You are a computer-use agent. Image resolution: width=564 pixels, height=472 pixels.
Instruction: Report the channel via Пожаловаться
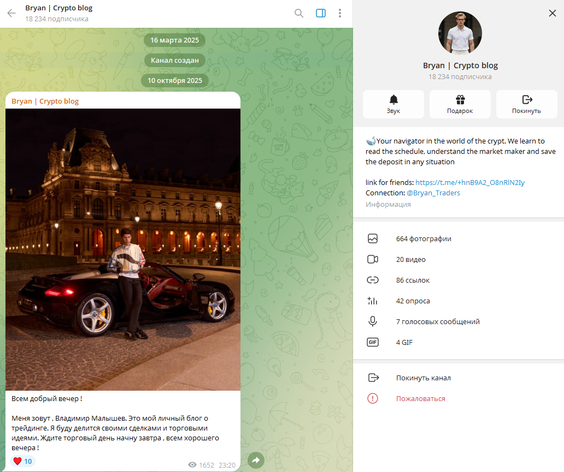tap(420, 398)
